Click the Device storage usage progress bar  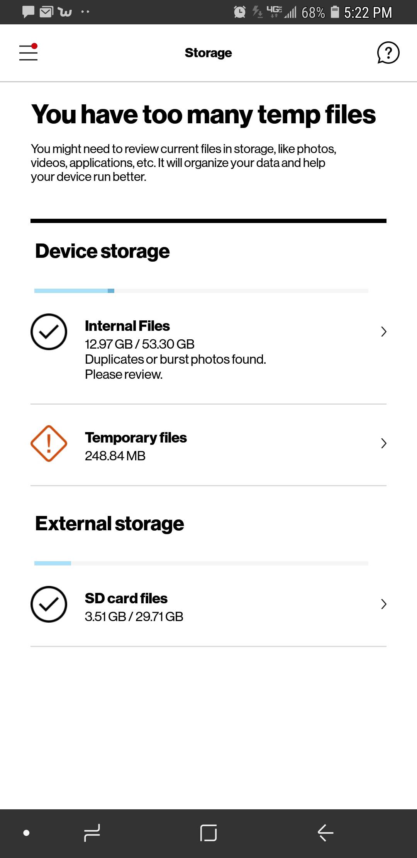click(200, 290)
